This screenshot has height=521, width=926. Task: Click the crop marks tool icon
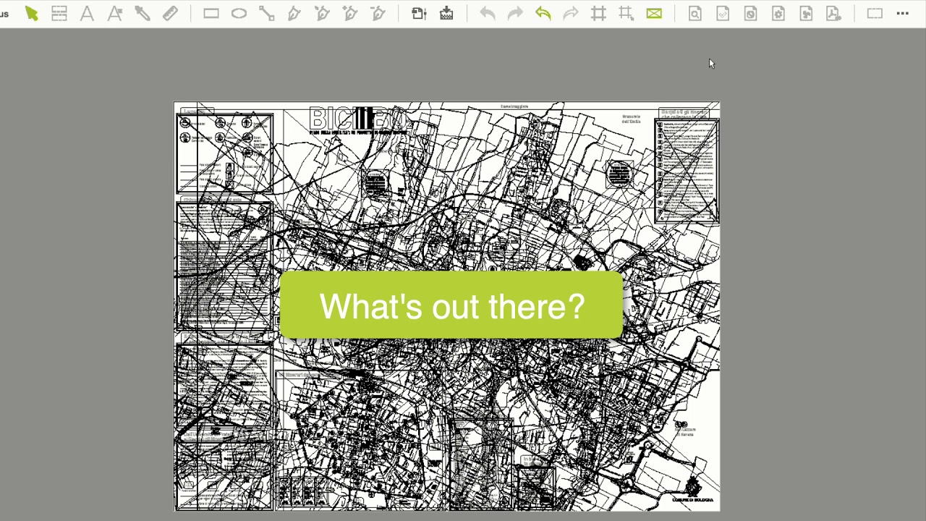(x=626, y=14)
